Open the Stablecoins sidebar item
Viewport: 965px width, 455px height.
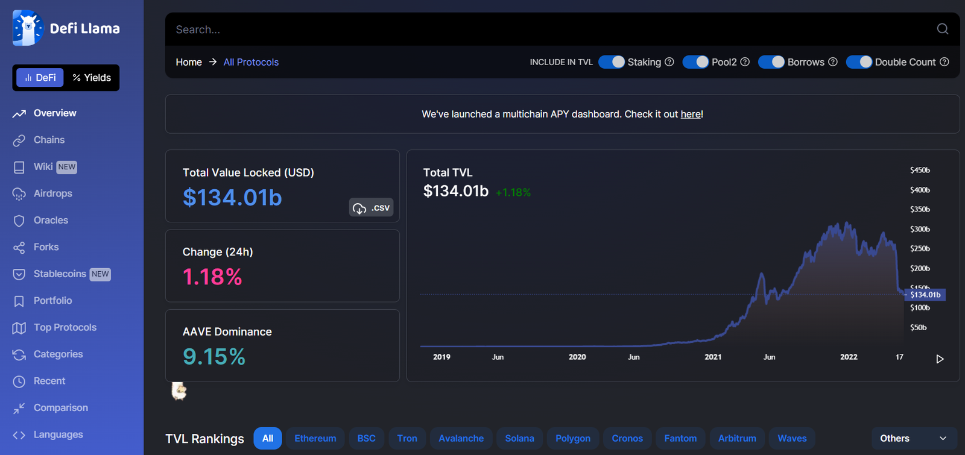point(62,274)
